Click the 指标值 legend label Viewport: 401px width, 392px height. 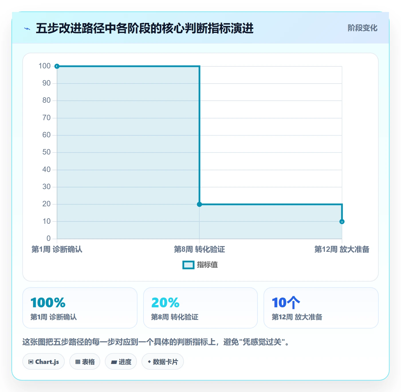207,265
